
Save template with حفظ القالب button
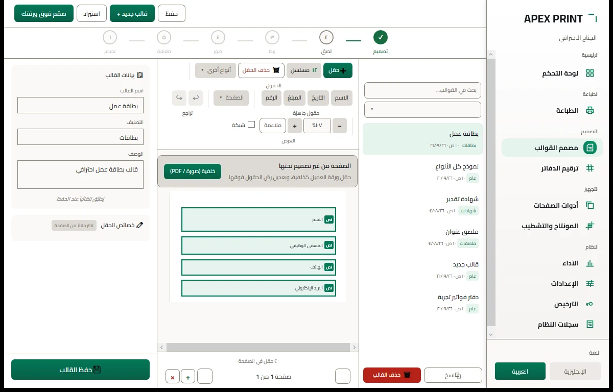80,370
